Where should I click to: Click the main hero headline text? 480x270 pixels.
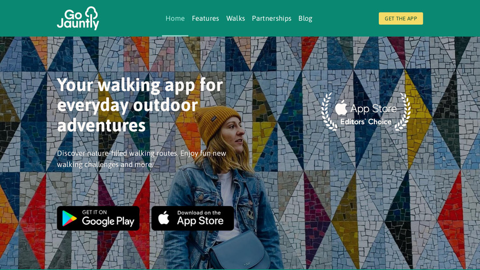[x=140, y=105]
